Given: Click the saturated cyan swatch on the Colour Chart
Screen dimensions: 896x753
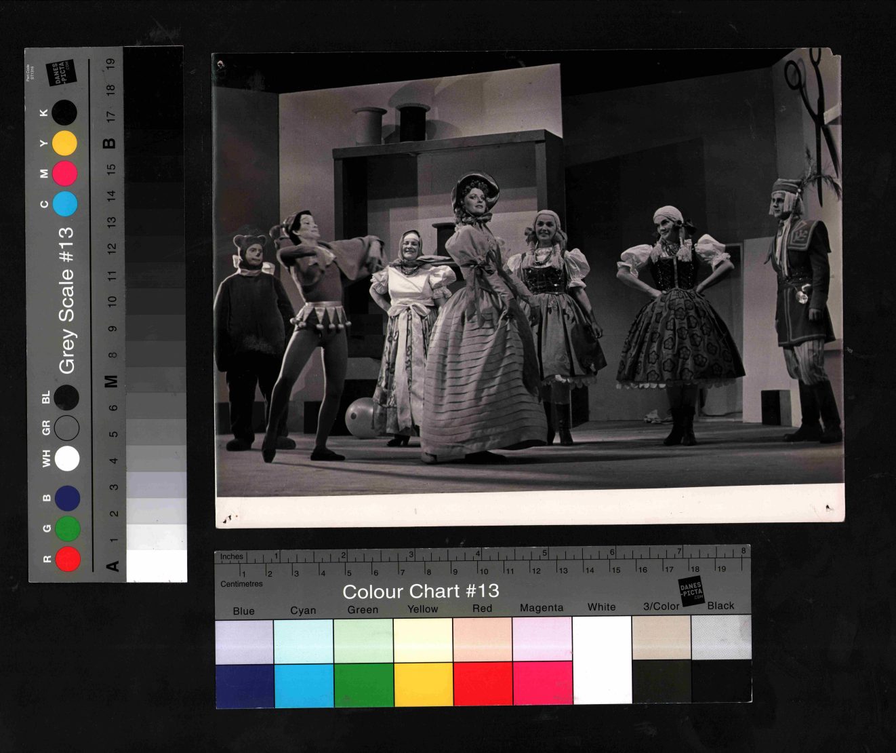Looking at the screenshot, I should click(304, 685).
